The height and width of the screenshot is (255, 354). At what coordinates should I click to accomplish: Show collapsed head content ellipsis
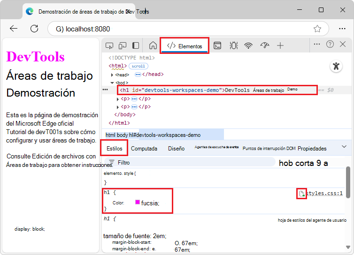[138, 75]
